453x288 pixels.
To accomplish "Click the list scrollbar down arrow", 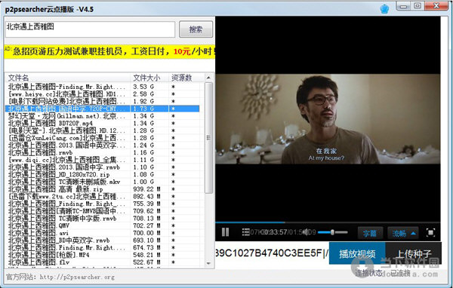I will pos(208,263).
